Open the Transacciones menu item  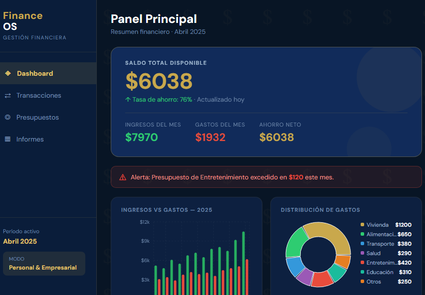[x=48, y=95]
